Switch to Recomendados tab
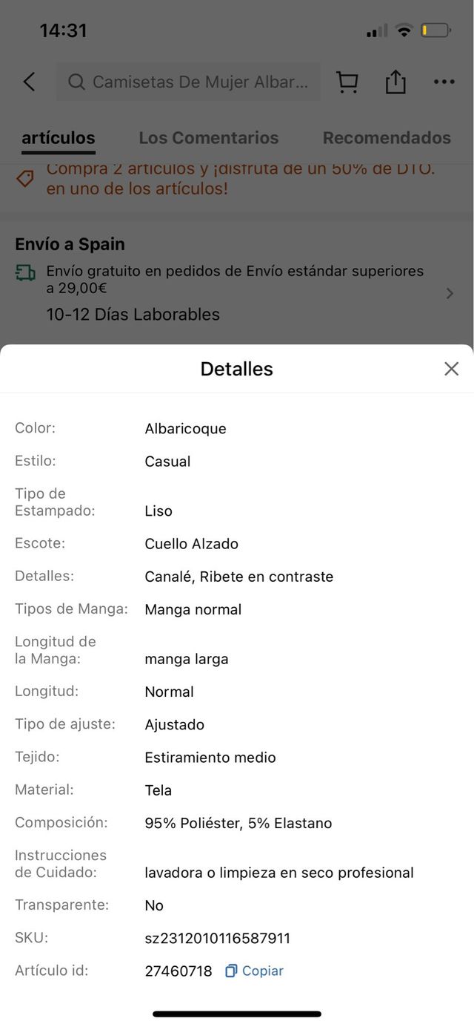This screenshot has height=1027, width=474. pyautogui.click(x=387, y=138)
